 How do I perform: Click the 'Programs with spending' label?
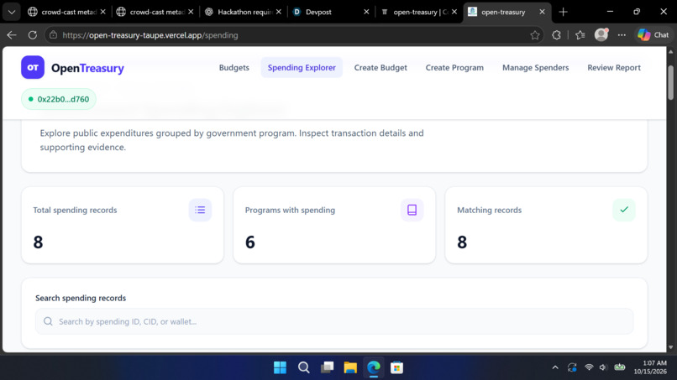tap(290, 210)
